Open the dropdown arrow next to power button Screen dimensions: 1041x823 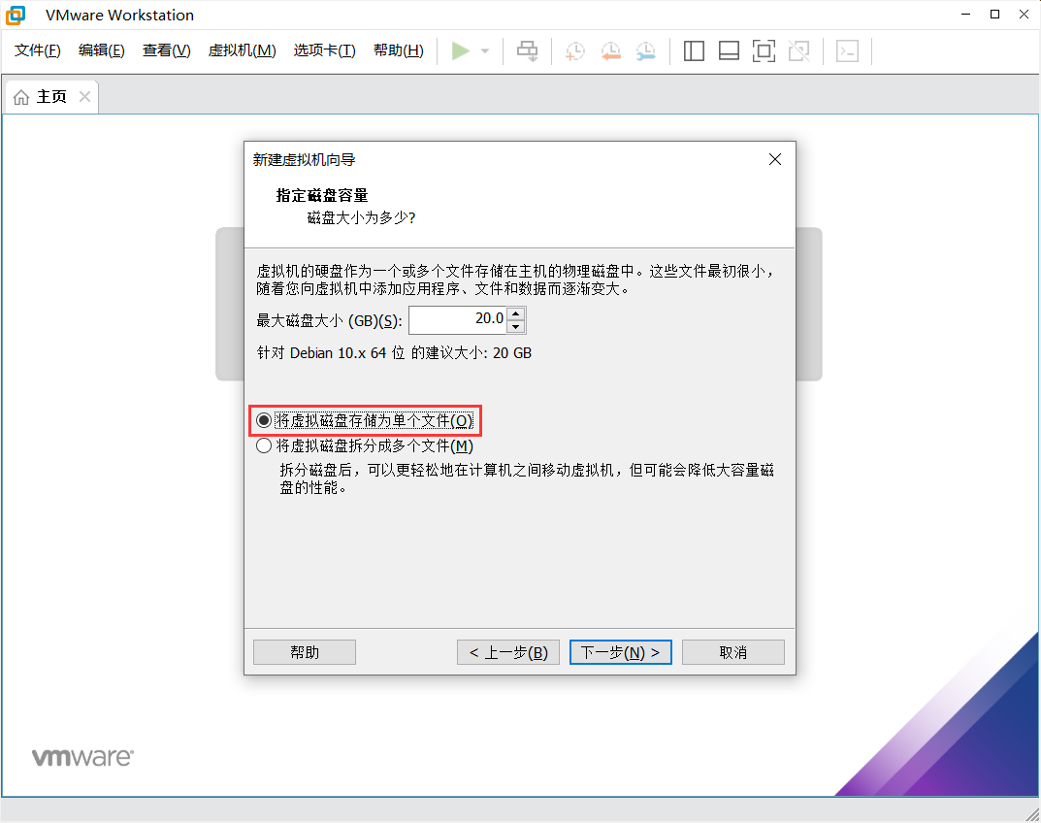point(482,50)
